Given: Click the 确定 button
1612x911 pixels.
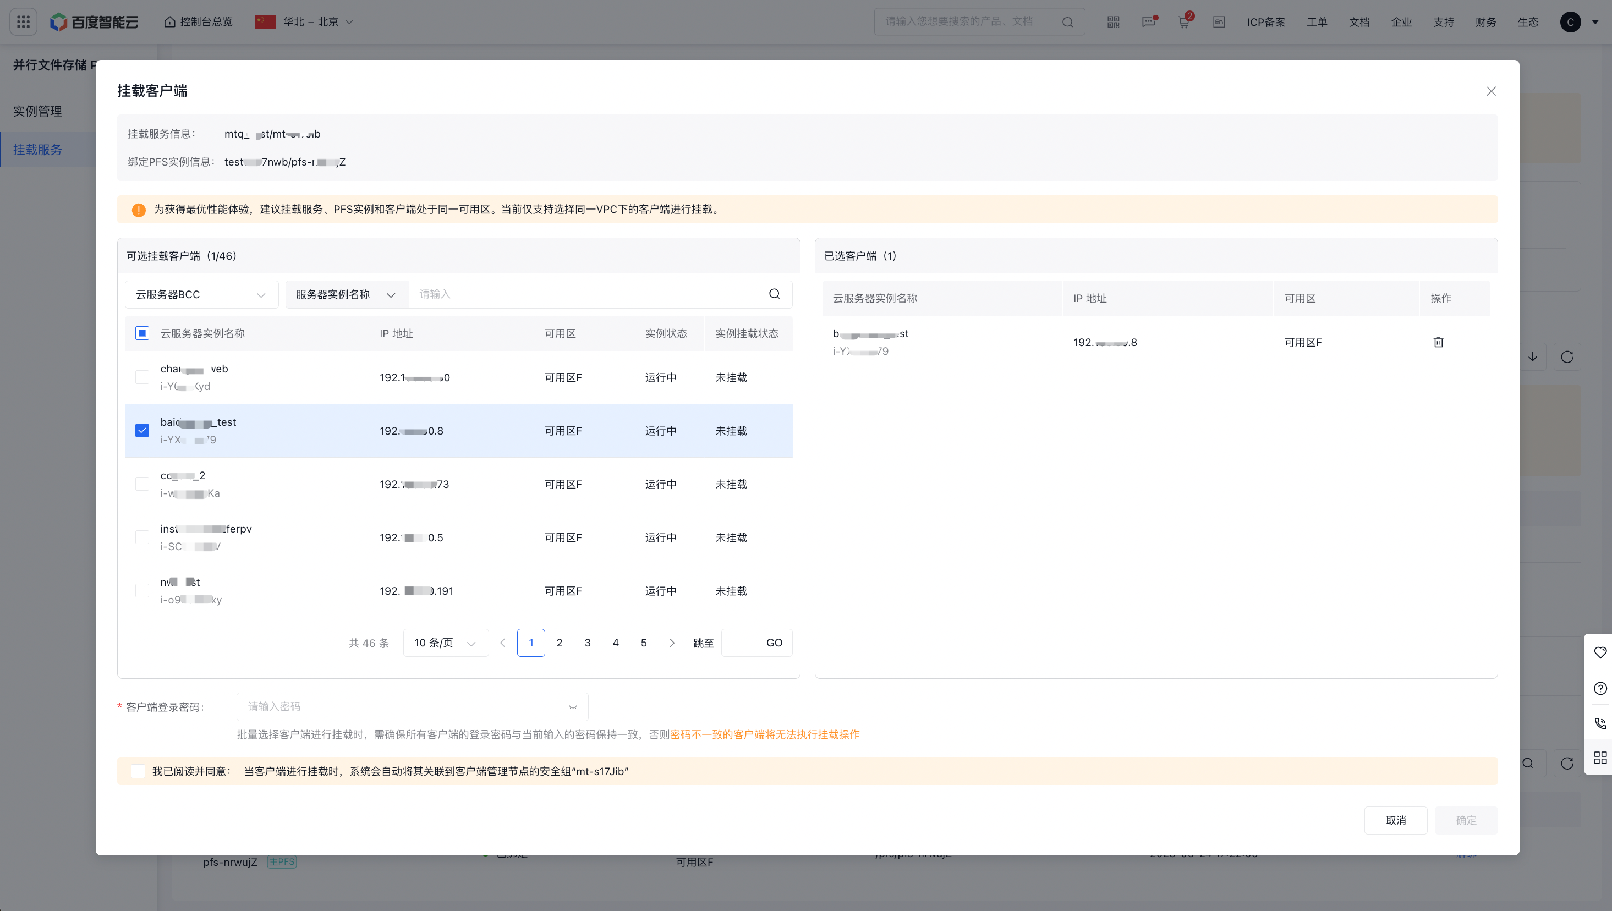Looking at the screenshot, I should 1466,820.
